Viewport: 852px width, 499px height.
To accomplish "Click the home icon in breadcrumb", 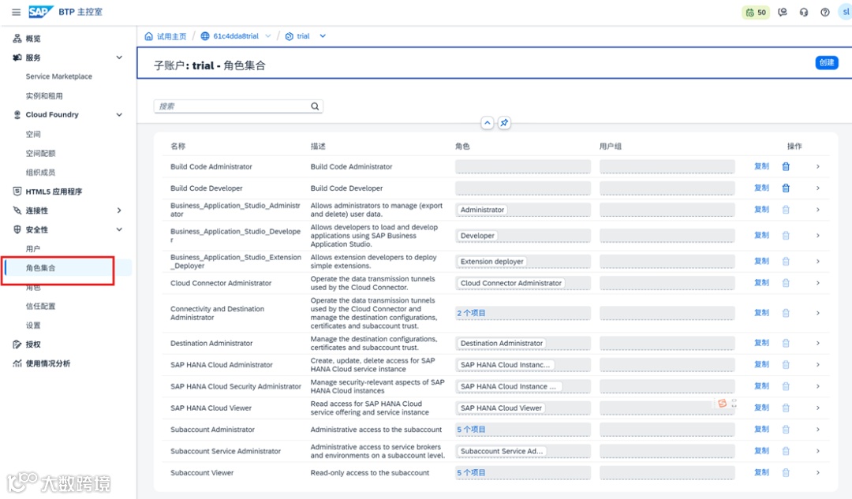I will (149, 36).
